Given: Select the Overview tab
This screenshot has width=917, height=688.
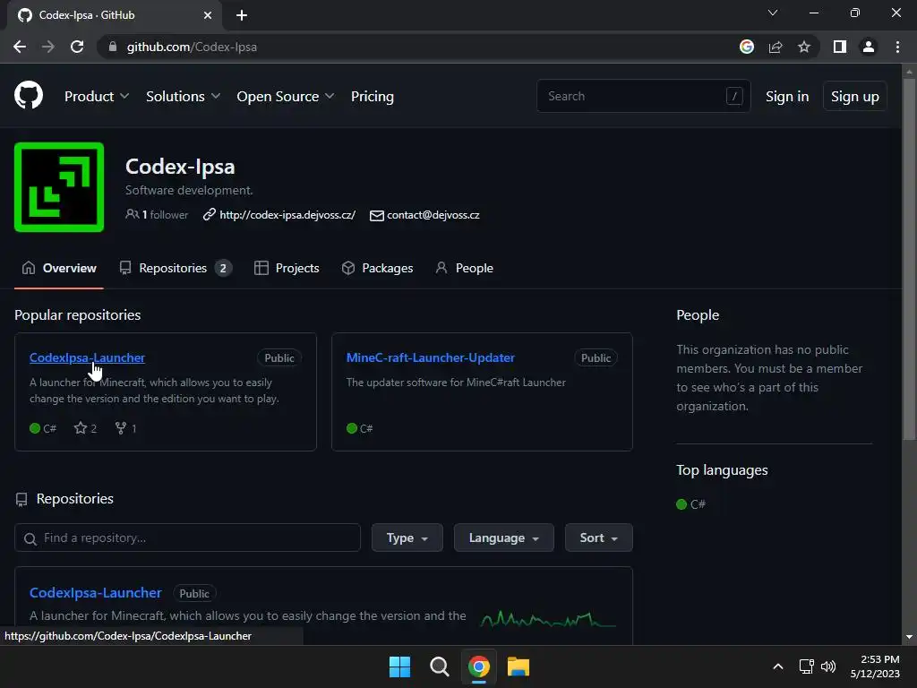Looking at the screenshot, I should tap(59, 268).
